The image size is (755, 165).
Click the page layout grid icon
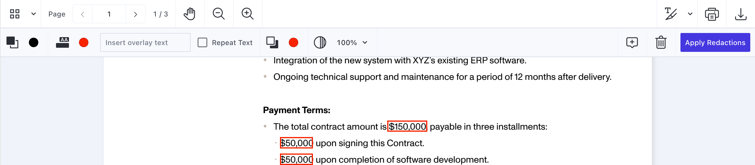15,14
